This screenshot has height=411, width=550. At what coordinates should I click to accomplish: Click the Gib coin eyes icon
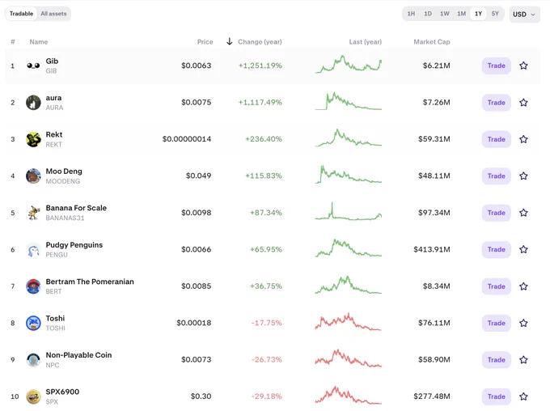tap(33, 66)
